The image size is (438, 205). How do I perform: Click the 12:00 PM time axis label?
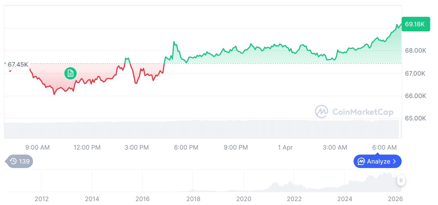[x=87, y=148]
